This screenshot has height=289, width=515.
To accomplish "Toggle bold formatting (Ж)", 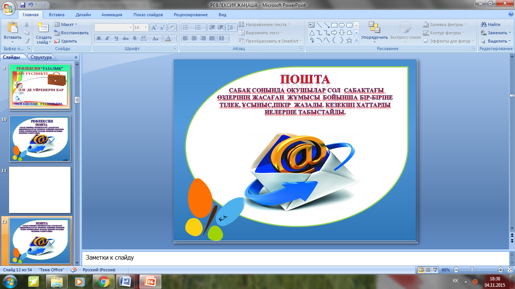I will pos(98,38).
